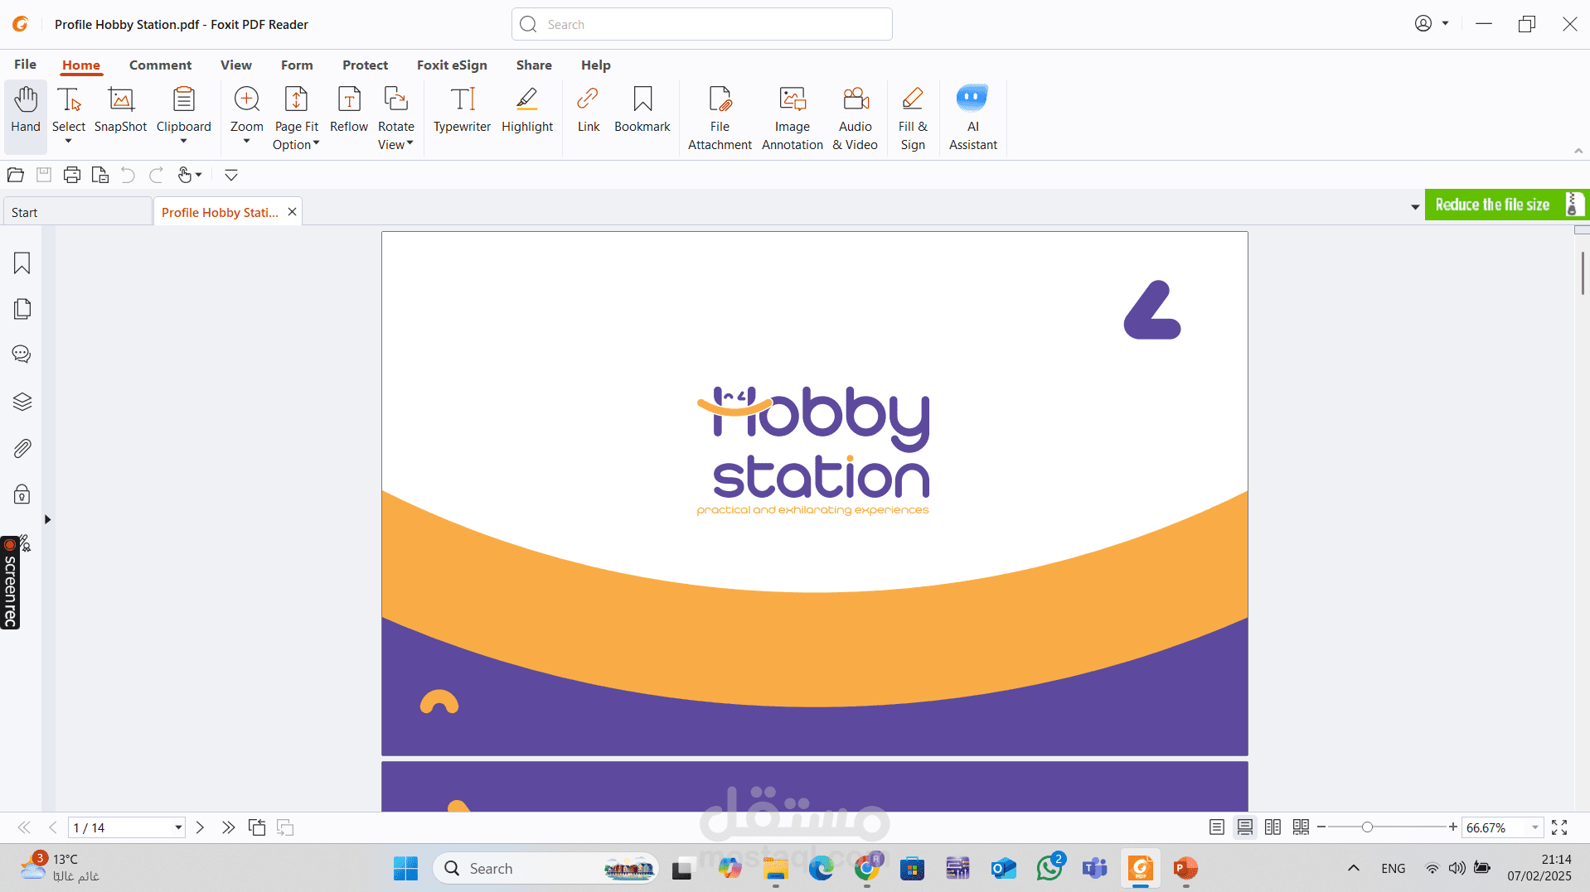Viewport: 1590px width, 892px height.
Task: Expand the Zoom tool dropdown arrow
Action: [246, 142]
